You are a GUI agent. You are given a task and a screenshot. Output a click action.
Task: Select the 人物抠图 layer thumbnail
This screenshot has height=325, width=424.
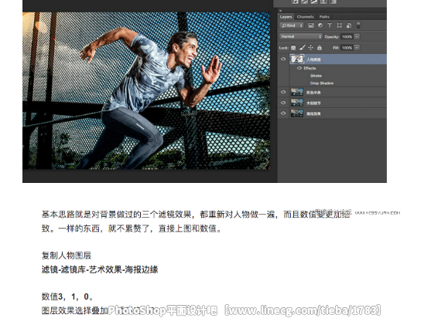297,59
